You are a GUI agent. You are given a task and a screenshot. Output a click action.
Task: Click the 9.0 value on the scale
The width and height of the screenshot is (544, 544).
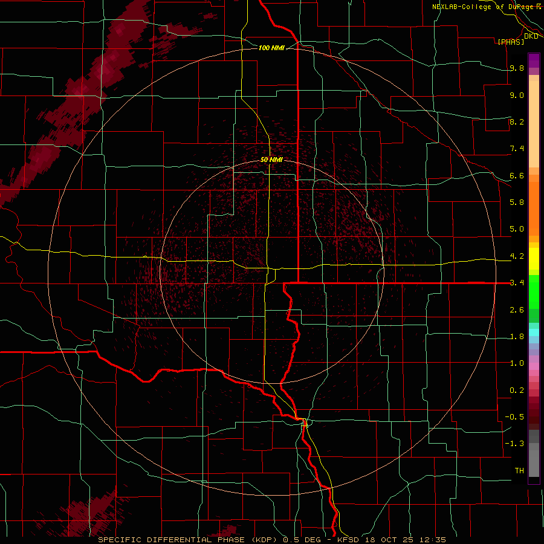tap(517, 95)
